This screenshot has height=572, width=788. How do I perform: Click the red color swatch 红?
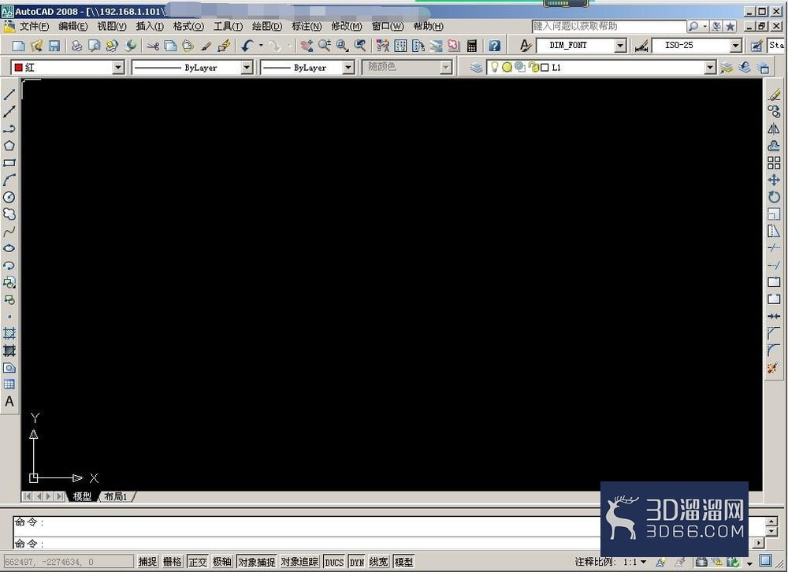click(19, 67)
